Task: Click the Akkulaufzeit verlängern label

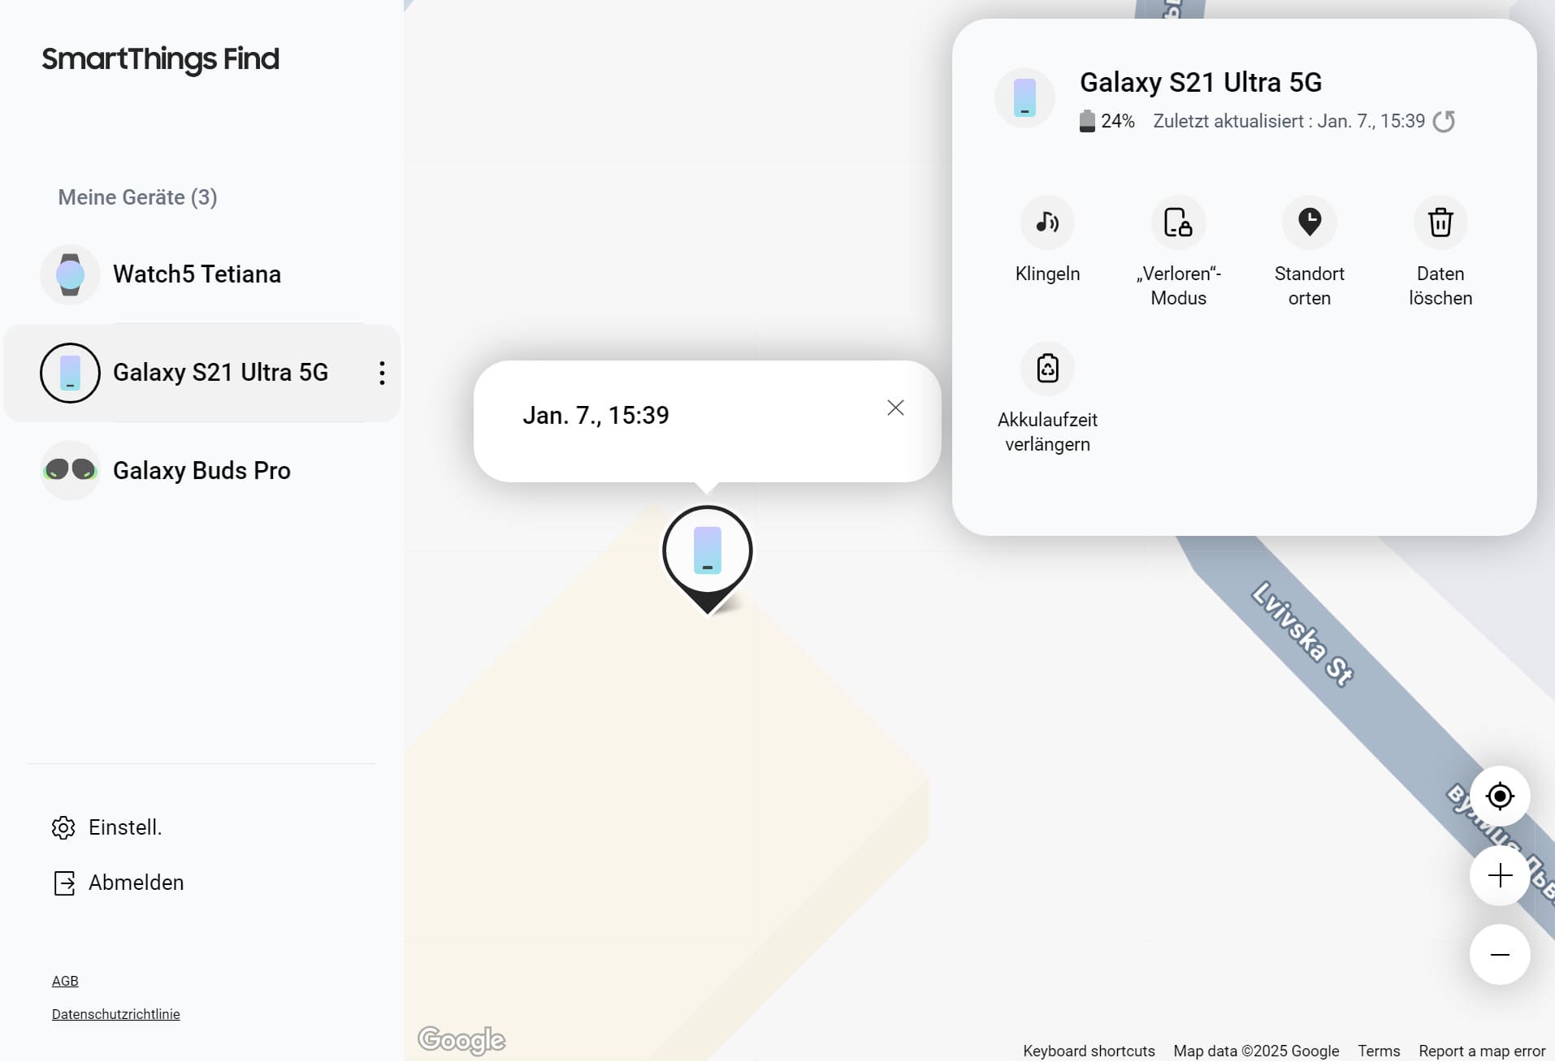Action: point(1047,432)
